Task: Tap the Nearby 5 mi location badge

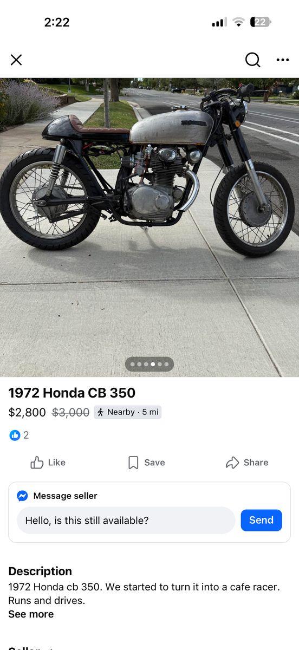Action: [x=127, y=412]
